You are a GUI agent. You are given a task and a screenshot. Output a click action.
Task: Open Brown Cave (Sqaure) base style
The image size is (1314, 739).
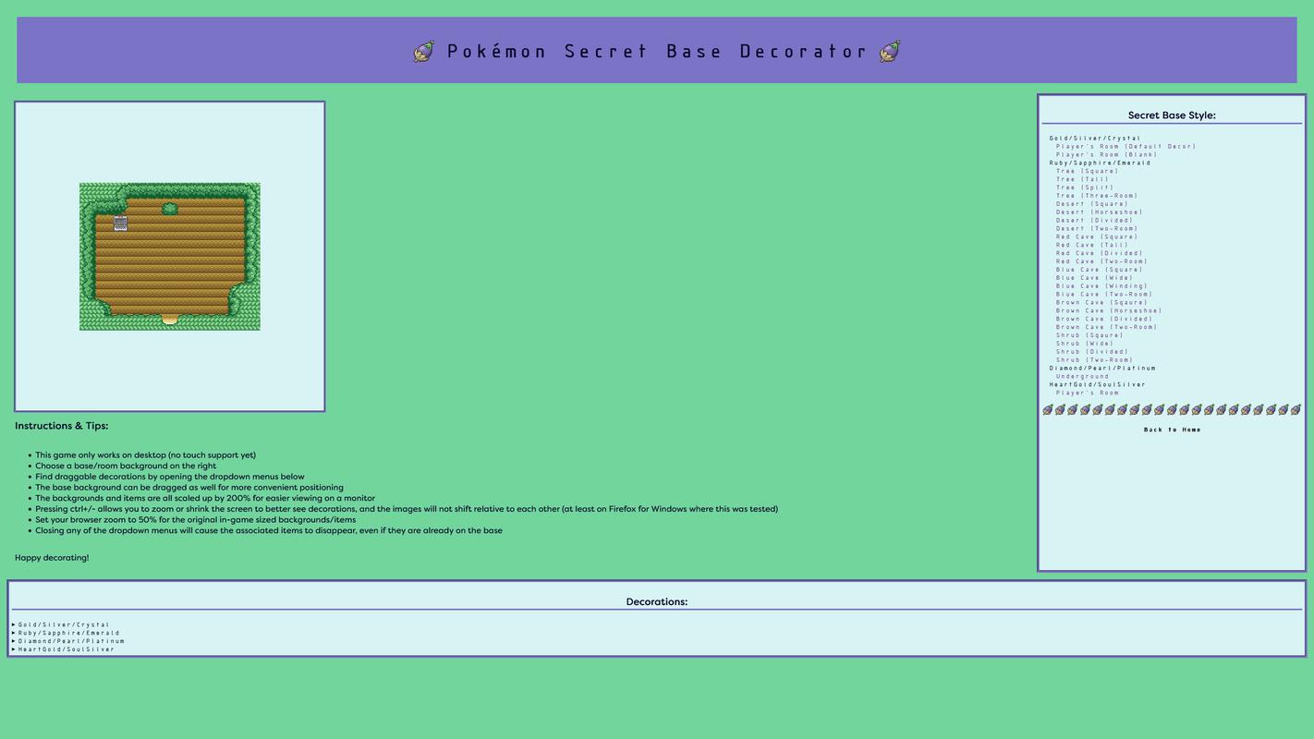click(1101, 302)
